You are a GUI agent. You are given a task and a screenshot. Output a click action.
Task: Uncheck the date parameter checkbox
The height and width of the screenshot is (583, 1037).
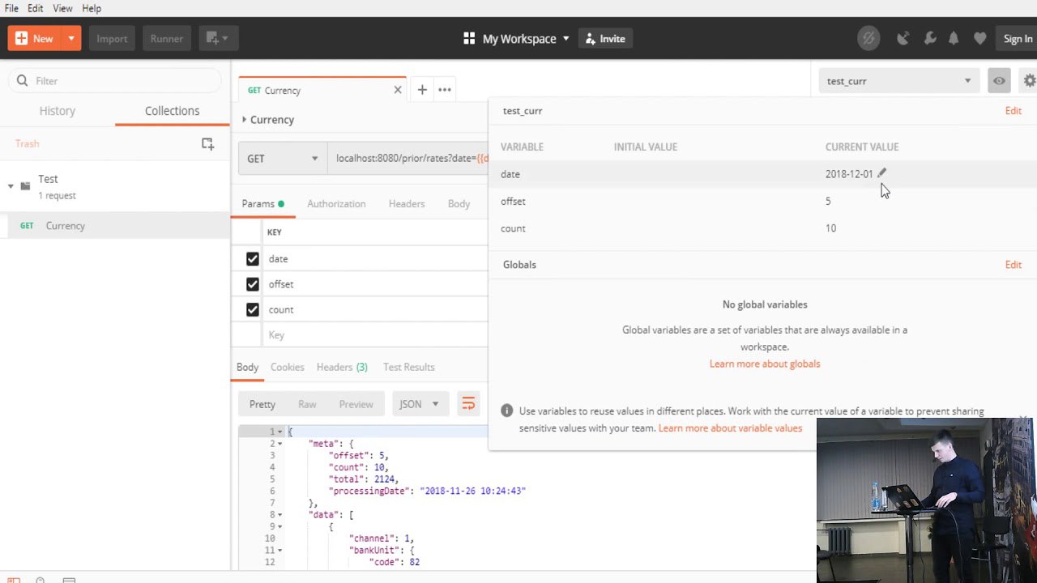[253, 259]
